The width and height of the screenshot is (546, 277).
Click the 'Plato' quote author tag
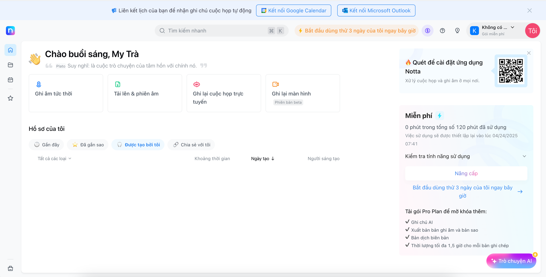pos(61,66)
